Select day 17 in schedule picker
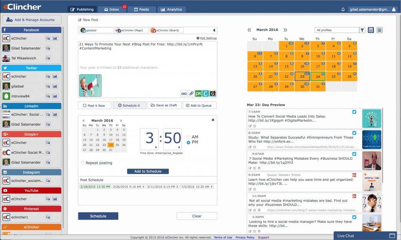401x240 pixels. coord(110,140)
